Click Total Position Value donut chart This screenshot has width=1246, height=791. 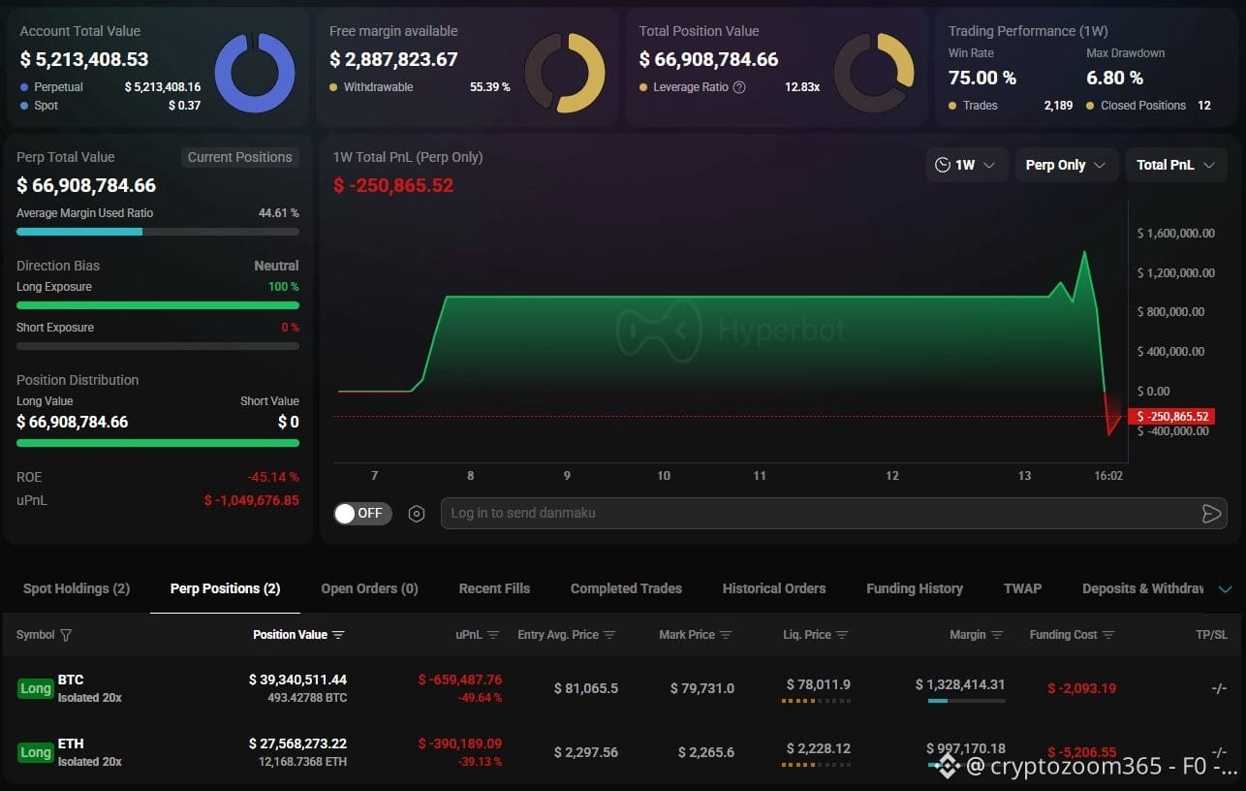(874, 73)
